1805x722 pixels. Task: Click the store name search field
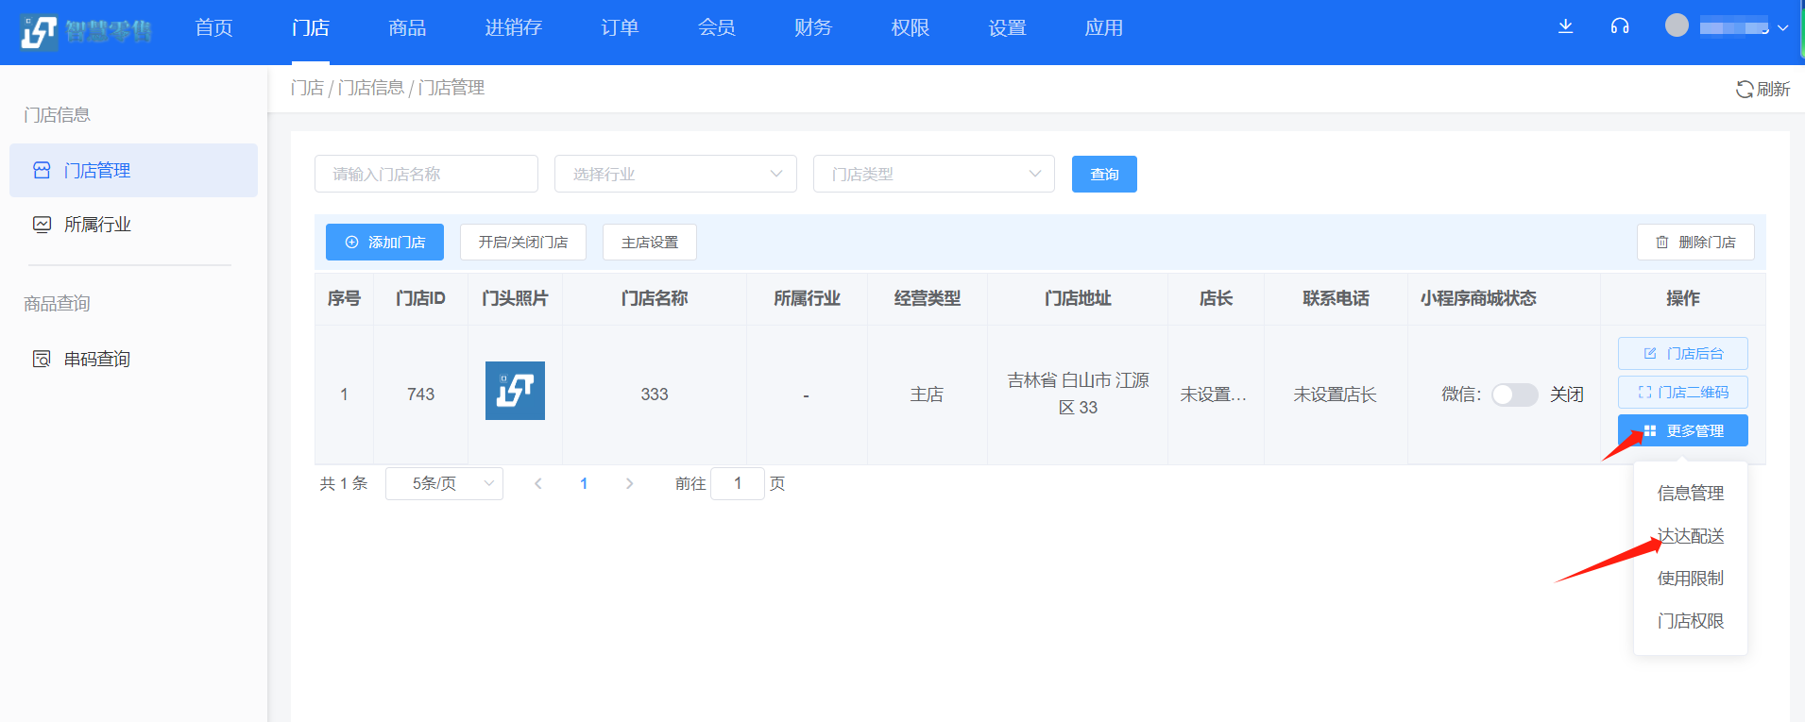pos(426,174)
